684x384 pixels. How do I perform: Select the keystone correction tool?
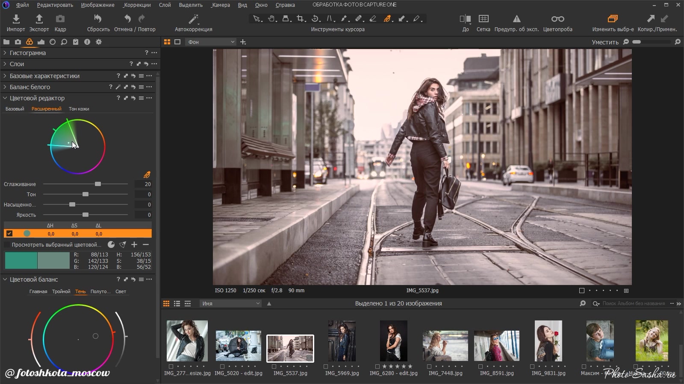point(330,19)
